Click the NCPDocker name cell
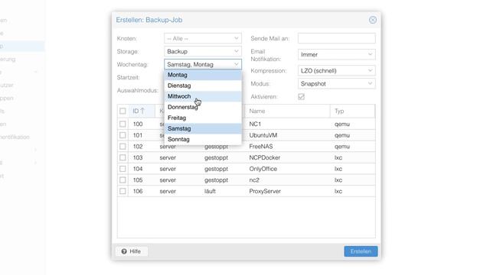Image resolution: width=490 pixels, height=275 pixels. pos(265,158)
